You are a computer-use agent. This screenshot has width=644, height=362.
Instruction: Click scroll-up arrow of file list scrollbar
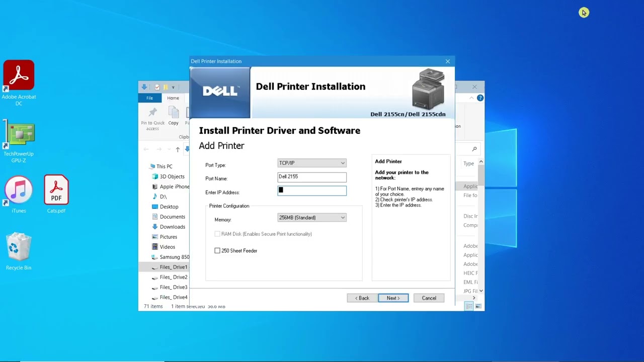pyautogui.click(x=481, y=161)
